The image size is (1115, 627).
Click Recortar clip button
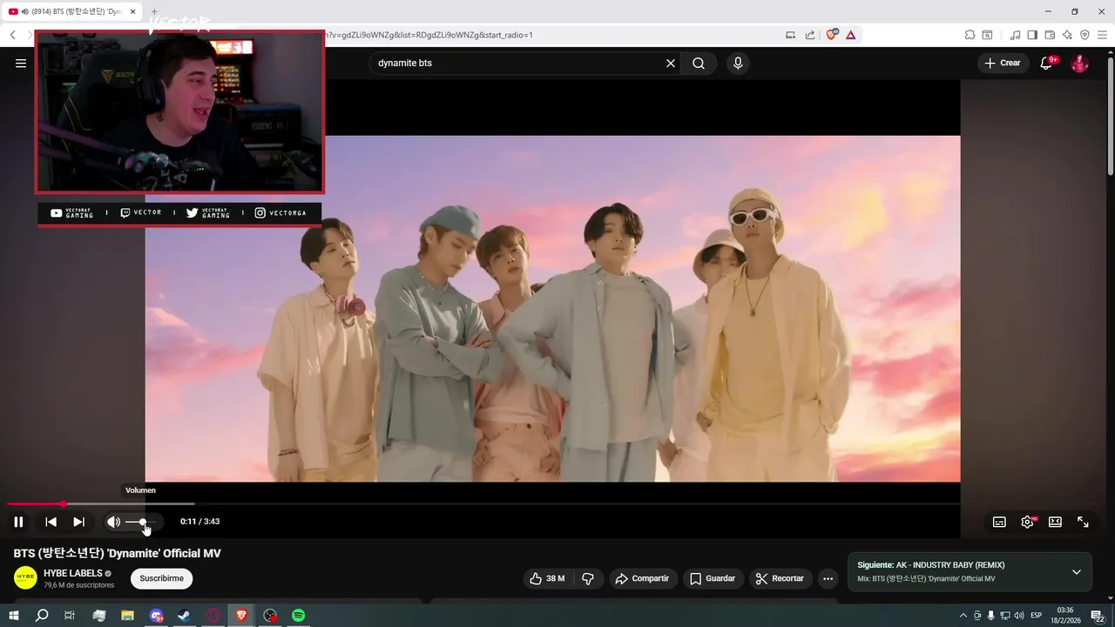tap(780, 578)
